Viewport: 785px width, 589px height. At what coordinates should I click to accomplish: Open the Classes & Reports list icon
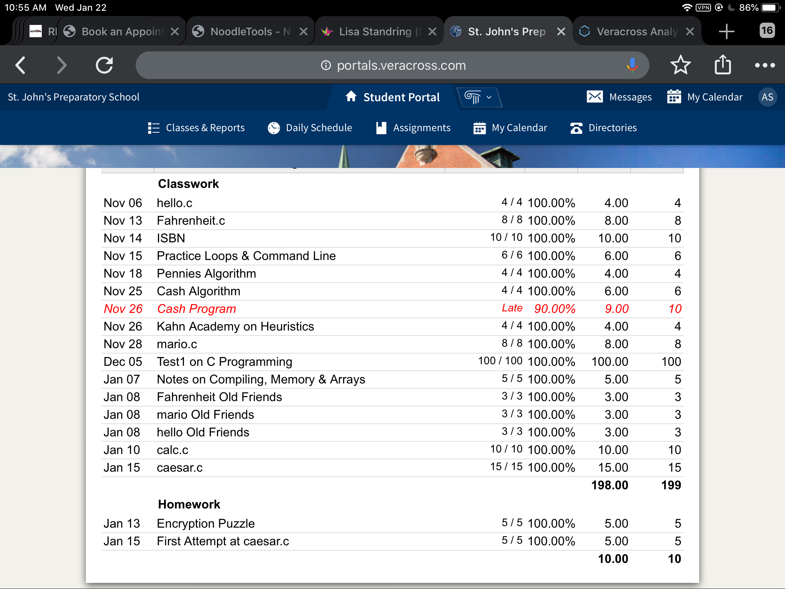(154, 128)
